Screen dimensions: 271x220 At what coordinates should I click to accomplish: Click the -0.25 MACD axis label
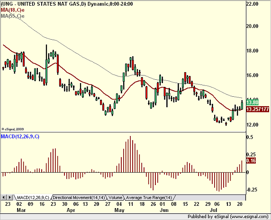252,190
